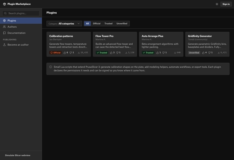Click thumbs-up icon on Calibration patterns card

click(x=65, y=52)
